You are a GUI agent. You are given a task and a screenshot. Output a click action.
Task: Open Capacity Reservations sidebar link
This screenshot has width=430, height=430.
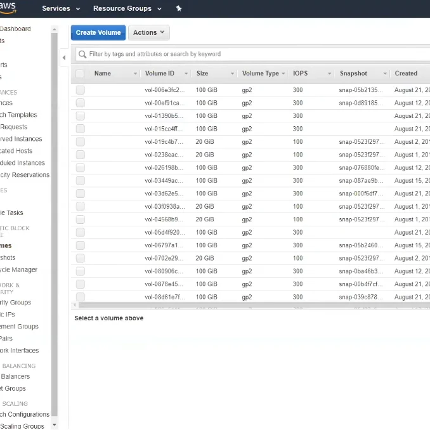coord(25,175)
